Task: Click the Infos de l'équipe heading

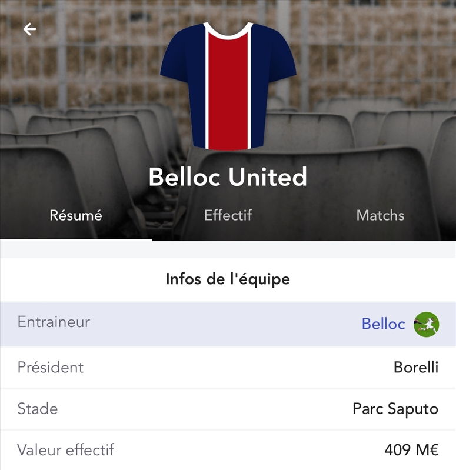Action: (x=228, y=279)
